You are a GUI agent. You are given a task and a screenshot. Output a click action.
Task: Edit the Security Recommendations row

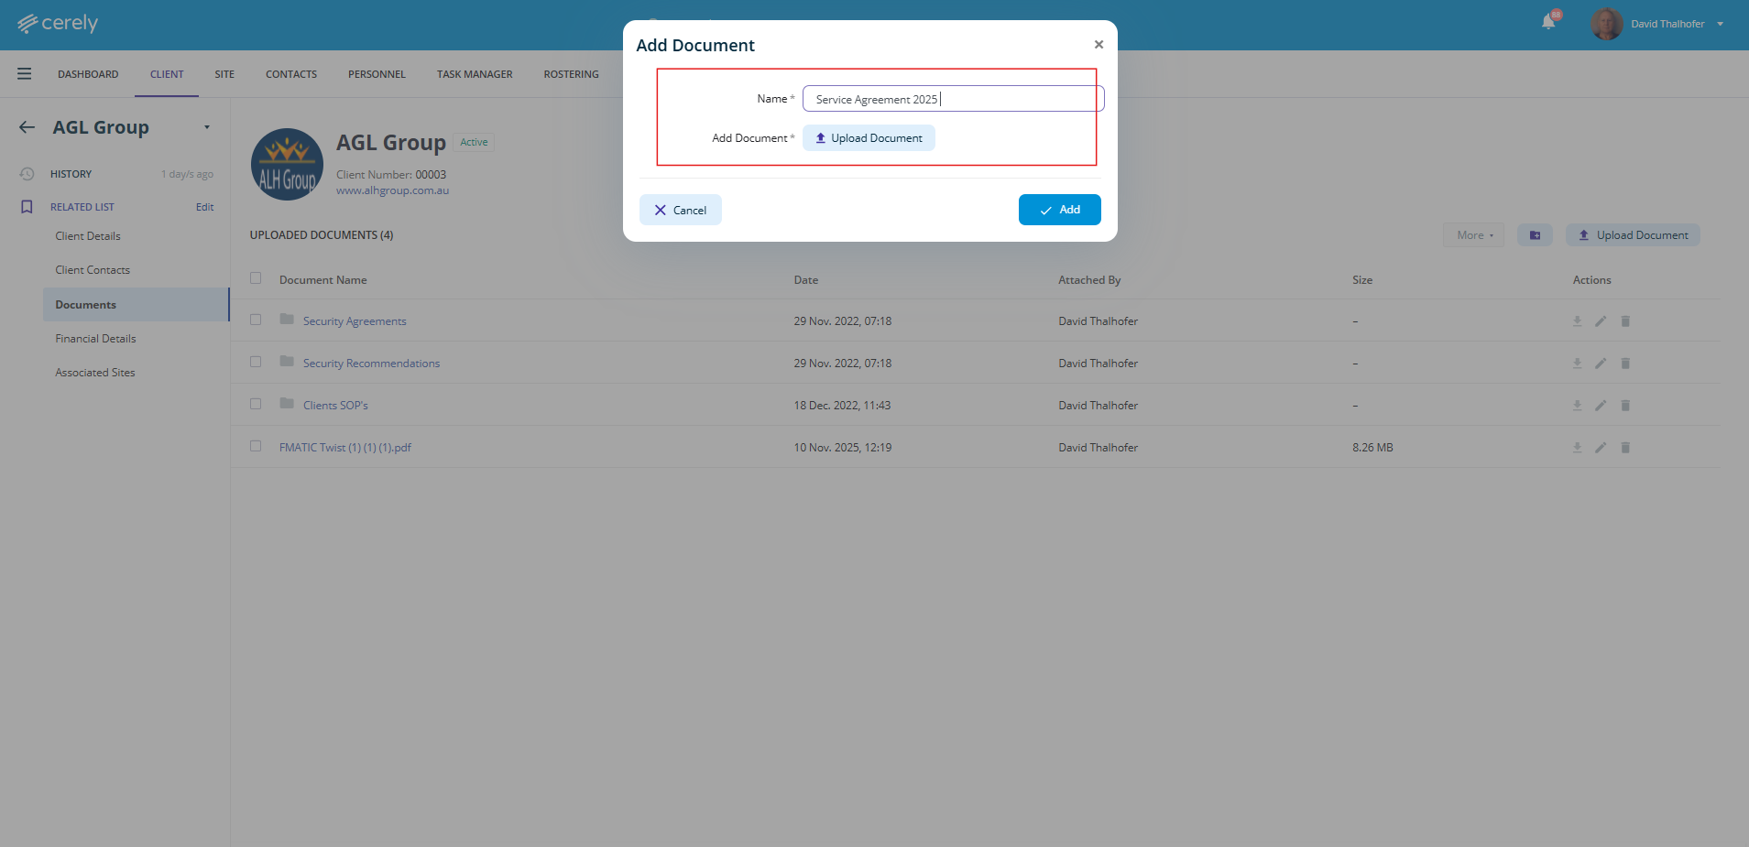1601,364
